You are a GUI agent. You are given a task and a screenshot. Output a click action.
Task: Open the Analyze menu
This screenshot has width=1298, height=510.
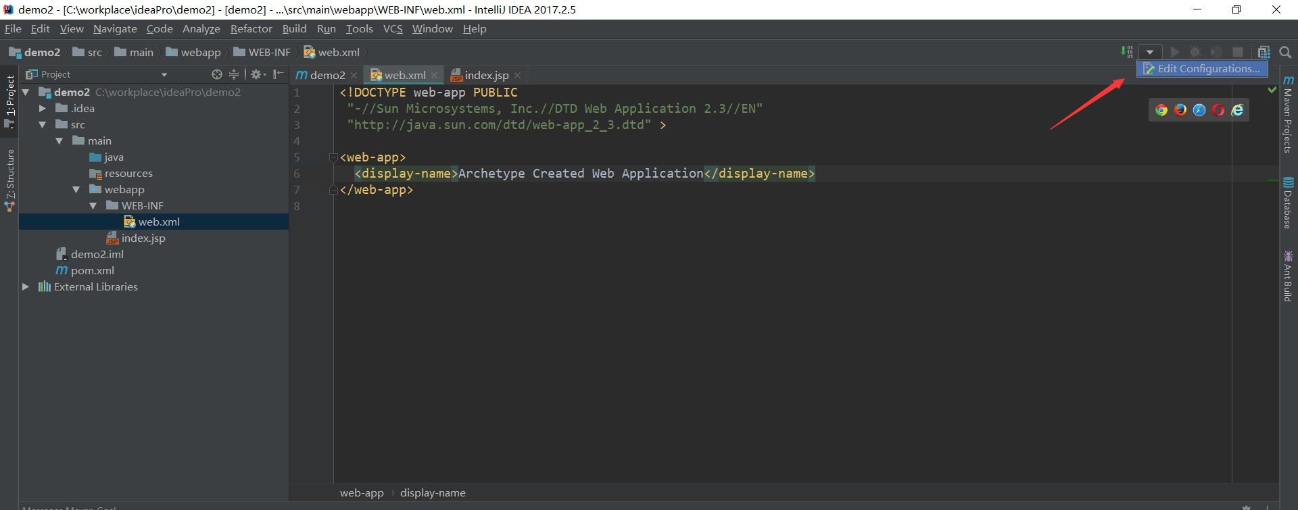click(x=201, y=28)
